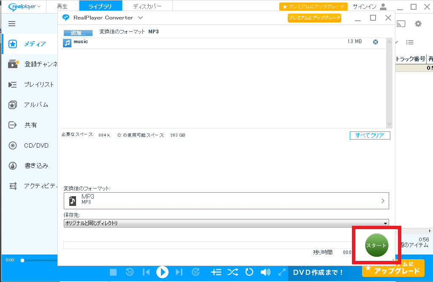Switch to the 再生 tab
Viewport: 433px width, 282px height.
[63, 6]
